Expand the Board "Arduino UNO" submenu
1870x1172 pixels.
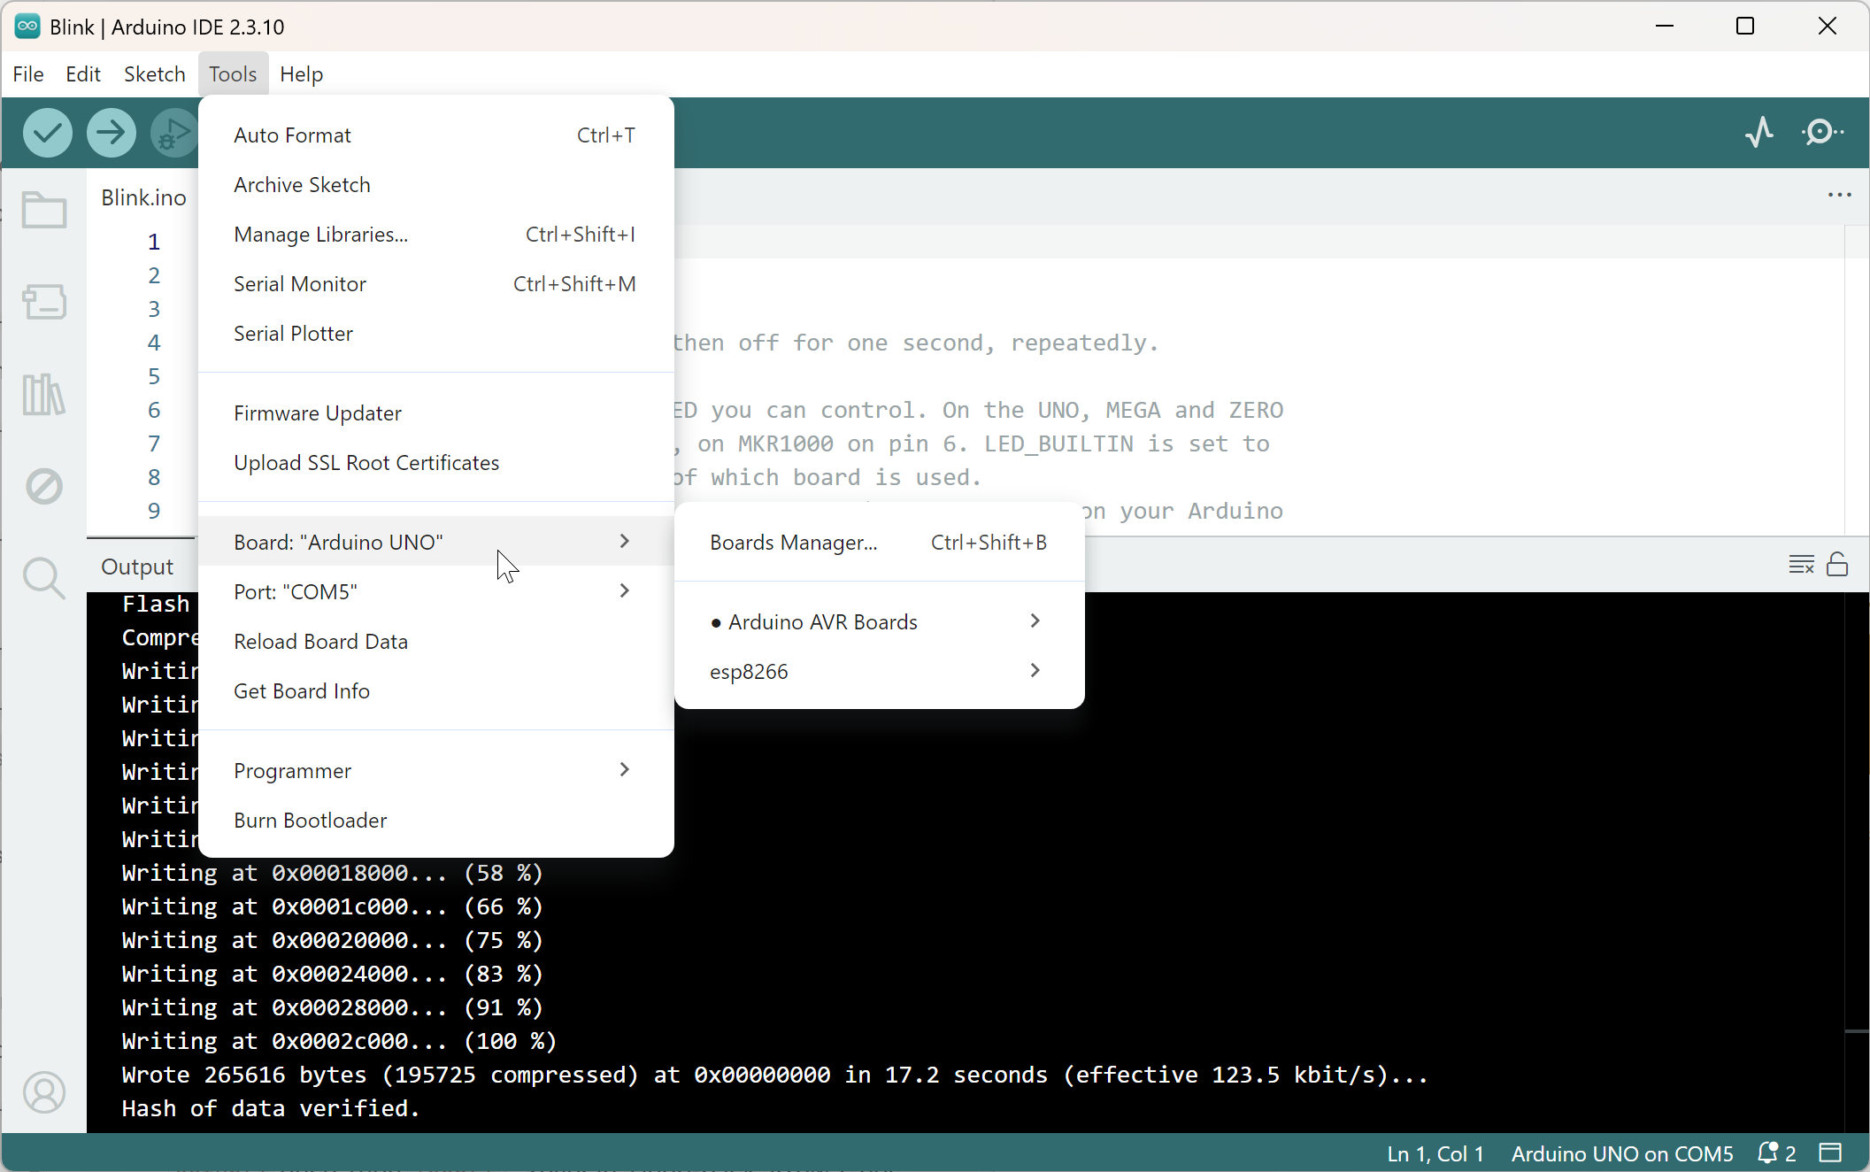436,542
